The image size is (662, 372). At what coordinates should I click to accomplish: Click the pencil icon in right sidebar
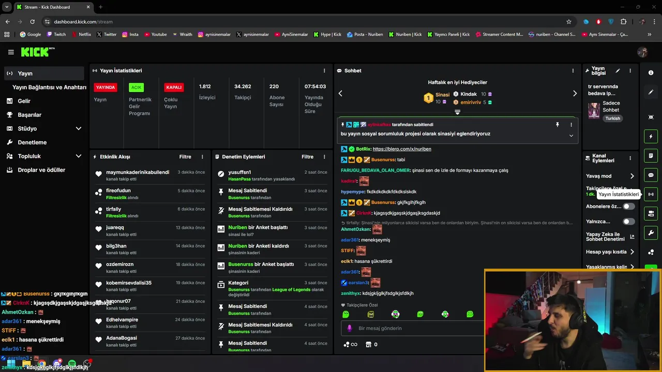[651, 92]
